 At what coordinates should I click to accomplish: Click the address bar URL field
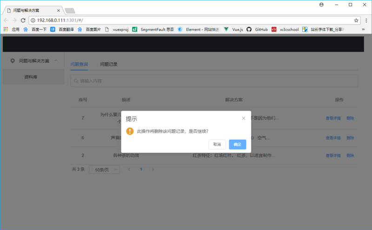click(193, 20)
